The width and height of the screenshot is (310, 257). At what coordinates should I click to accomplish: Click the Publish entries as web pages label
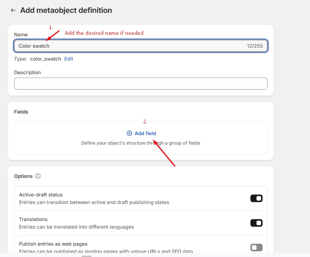pyautogui.click(x=53, y=244)
